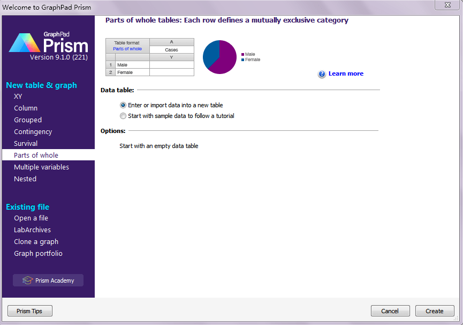
Task: Choose Clone a graph
Action: click(x=36, y=242)
